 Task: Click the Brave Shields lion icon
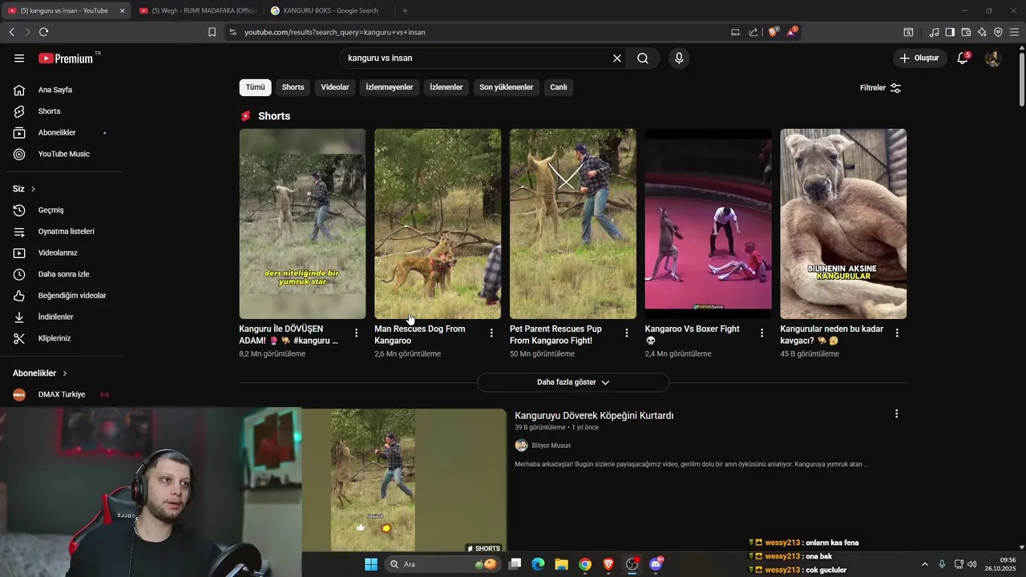(773, 32)
